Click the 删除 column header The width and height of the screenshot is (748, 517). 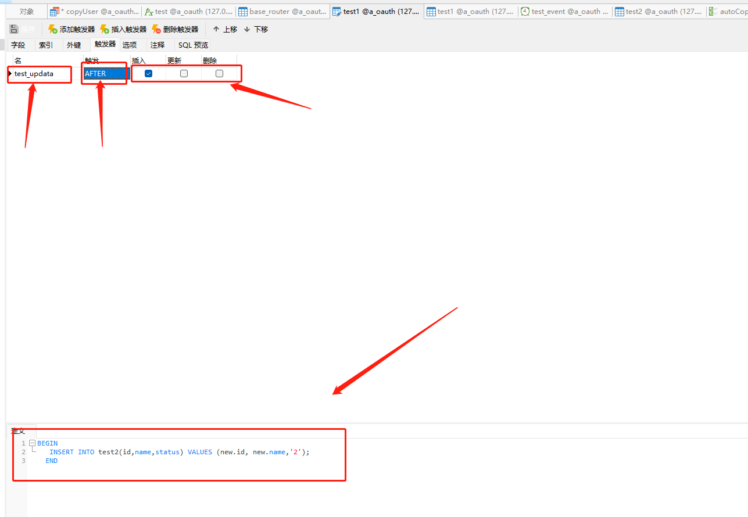click(x=219, y=60)
